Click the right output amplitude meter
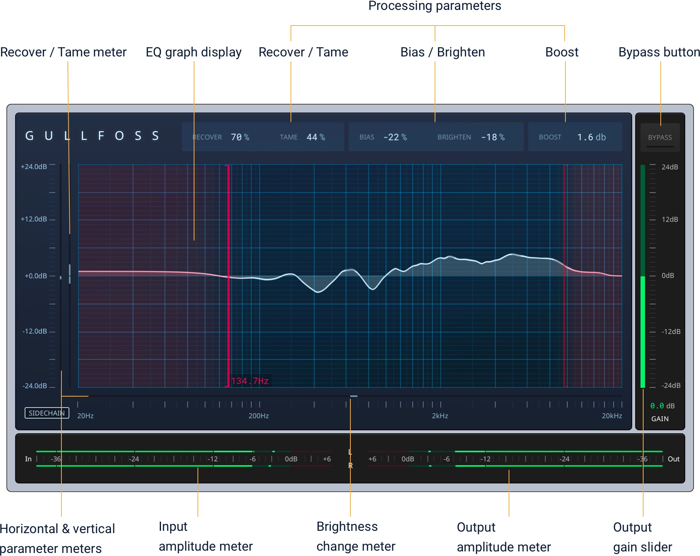The width and height of the screenshot is (700, 556). point(509,466)
